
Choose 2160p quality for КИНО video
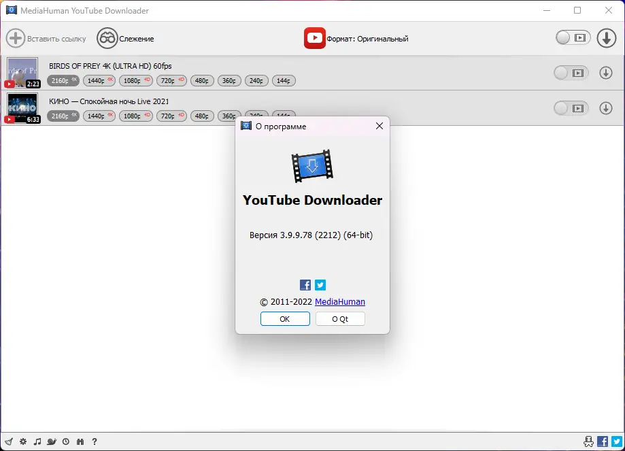click(63, 116)
